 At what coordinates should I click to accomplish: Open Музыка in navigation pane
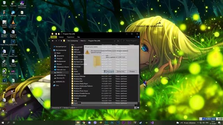(58, 64)
